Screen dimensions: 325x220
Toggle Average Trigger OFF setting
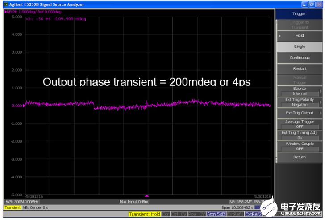[x=300, y=124]
